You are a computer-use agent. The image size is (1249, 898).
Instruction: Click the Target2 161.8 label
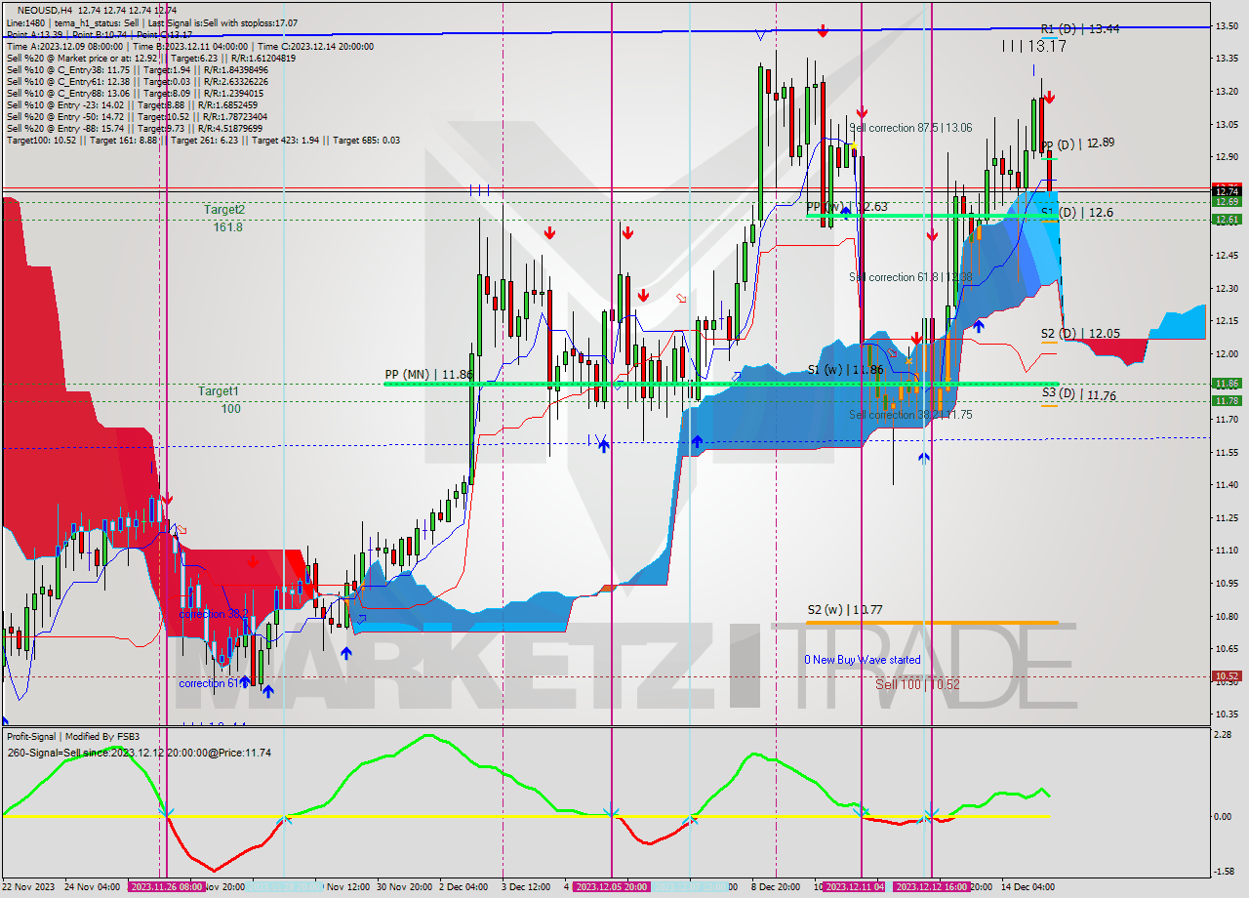[x=223, y=218]
